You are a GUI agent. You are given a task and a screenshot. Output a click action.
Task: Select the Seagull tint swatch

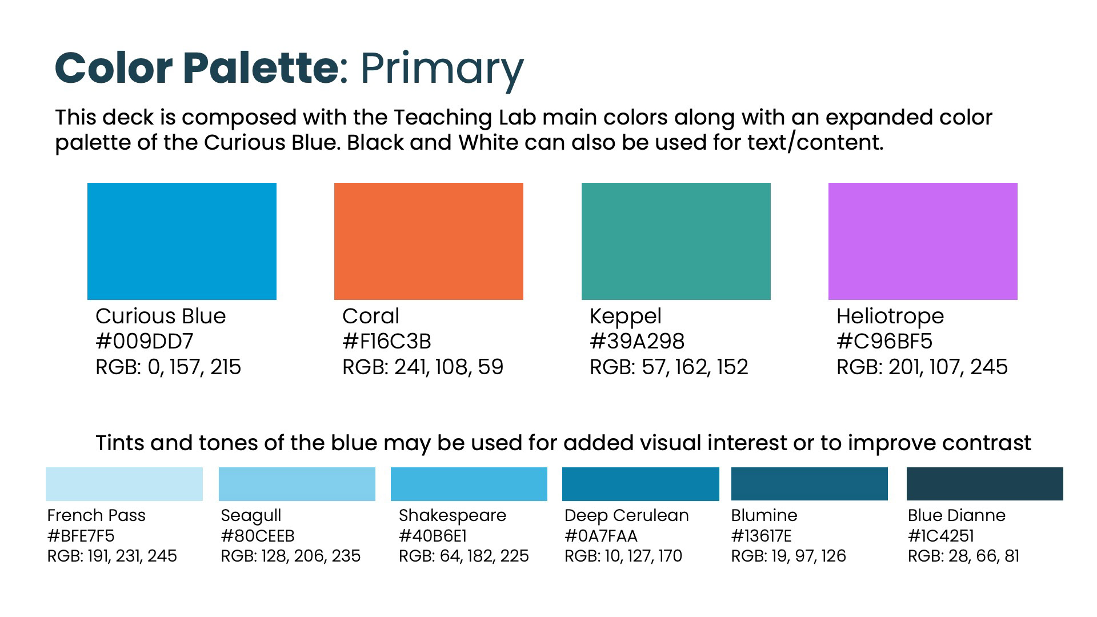[297, 484]
